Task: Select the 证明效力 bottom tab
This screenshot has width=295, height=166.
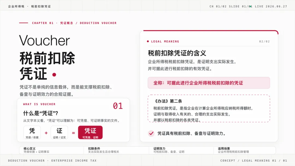Action: tap(181, 150)
